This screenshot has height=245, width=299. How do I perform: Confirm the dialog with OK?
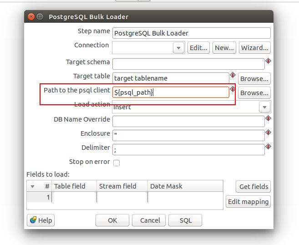(x=112, y=220)
